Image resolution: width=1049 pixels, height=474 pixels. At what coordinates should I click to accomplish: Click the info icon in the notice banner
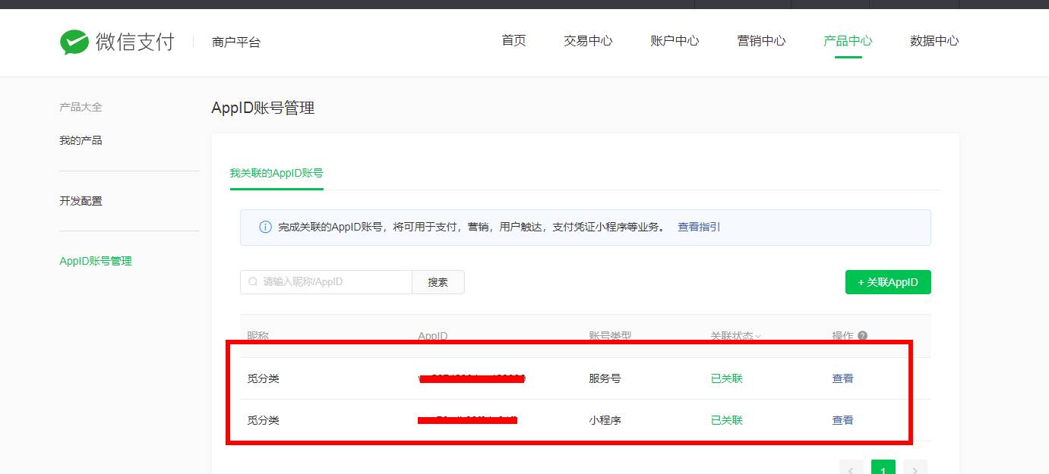pos(265,227)
